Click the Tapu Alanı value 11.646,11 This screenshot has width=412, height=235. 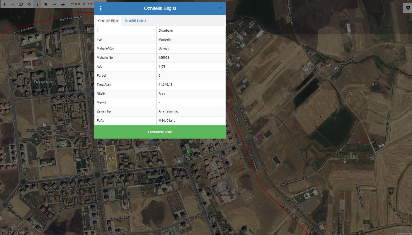click(165, 85)
